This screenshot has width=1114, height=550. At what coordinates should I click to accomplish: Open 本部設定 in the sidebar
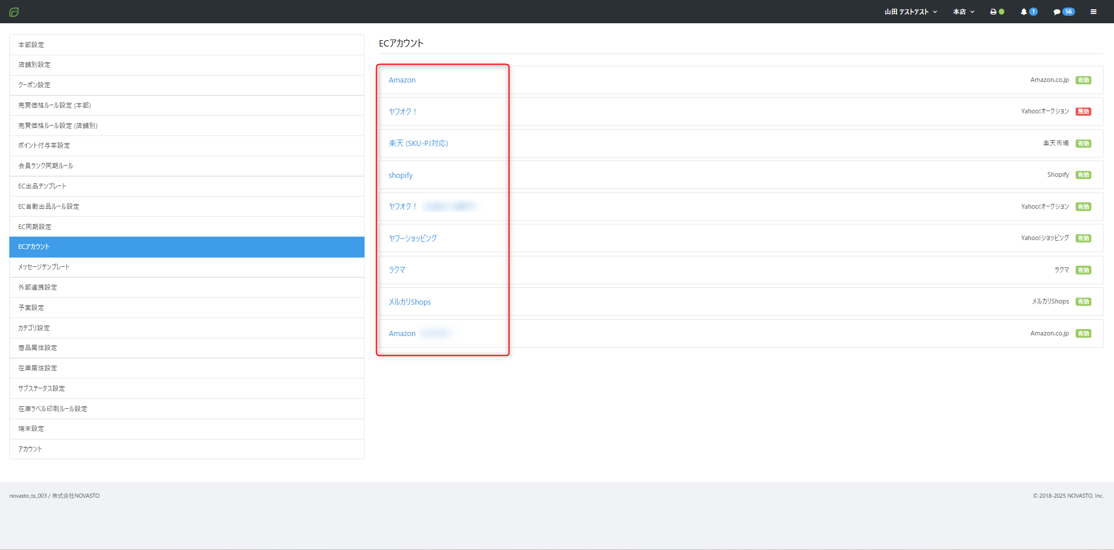(187, 45)
